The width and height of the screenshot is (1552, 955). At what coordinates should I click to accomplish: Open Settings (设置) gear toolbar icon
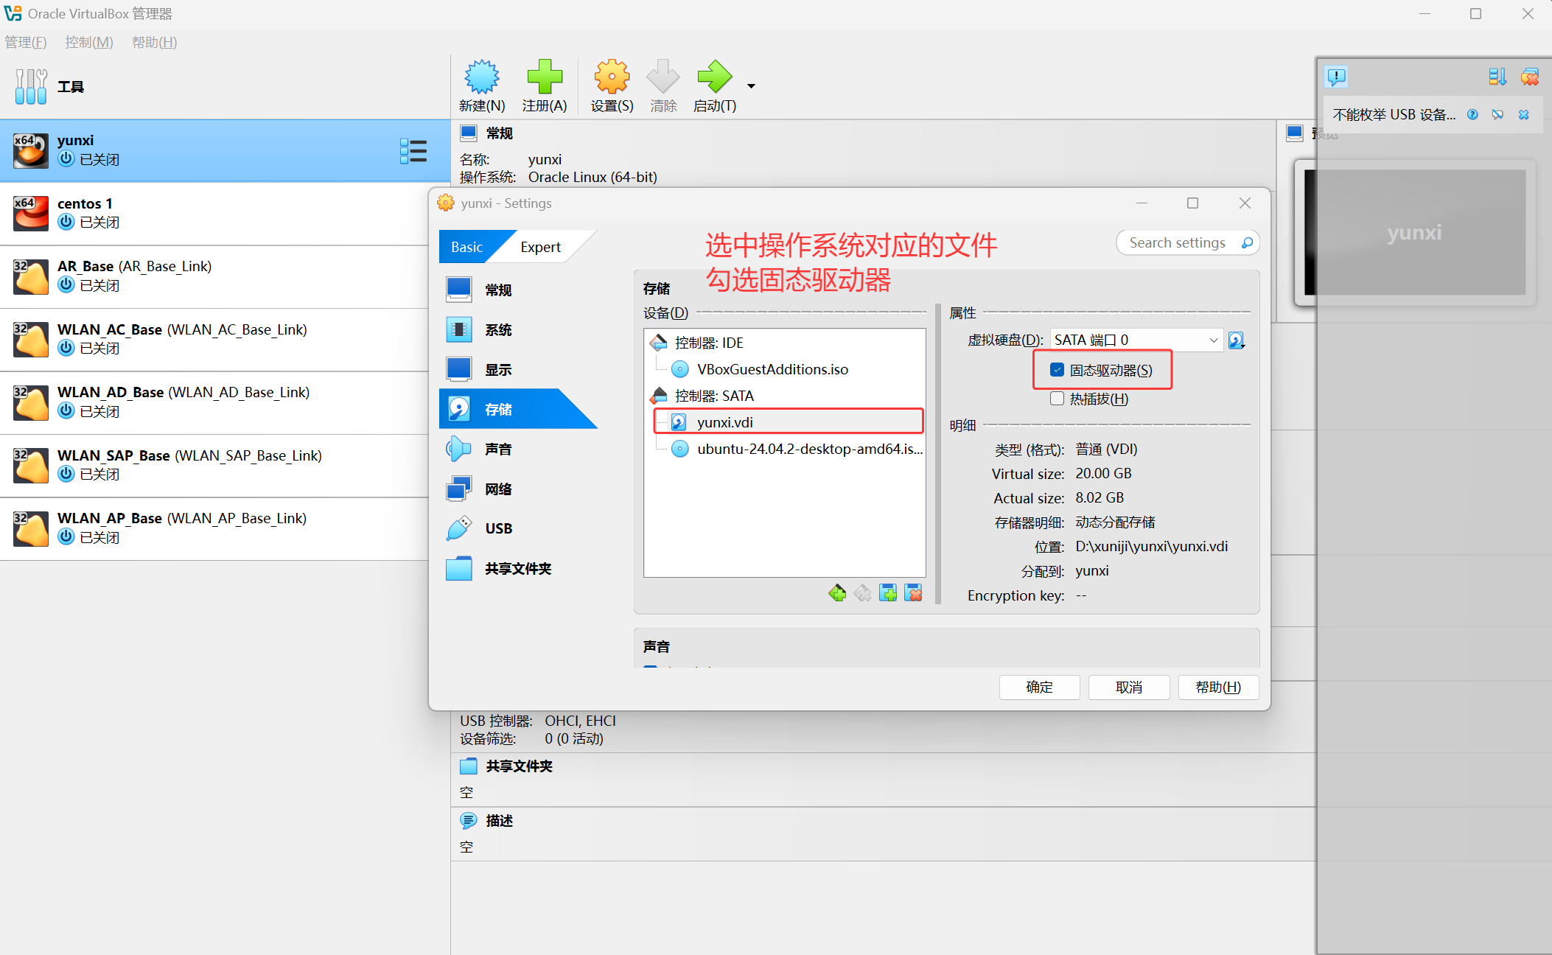coord(612,77)
